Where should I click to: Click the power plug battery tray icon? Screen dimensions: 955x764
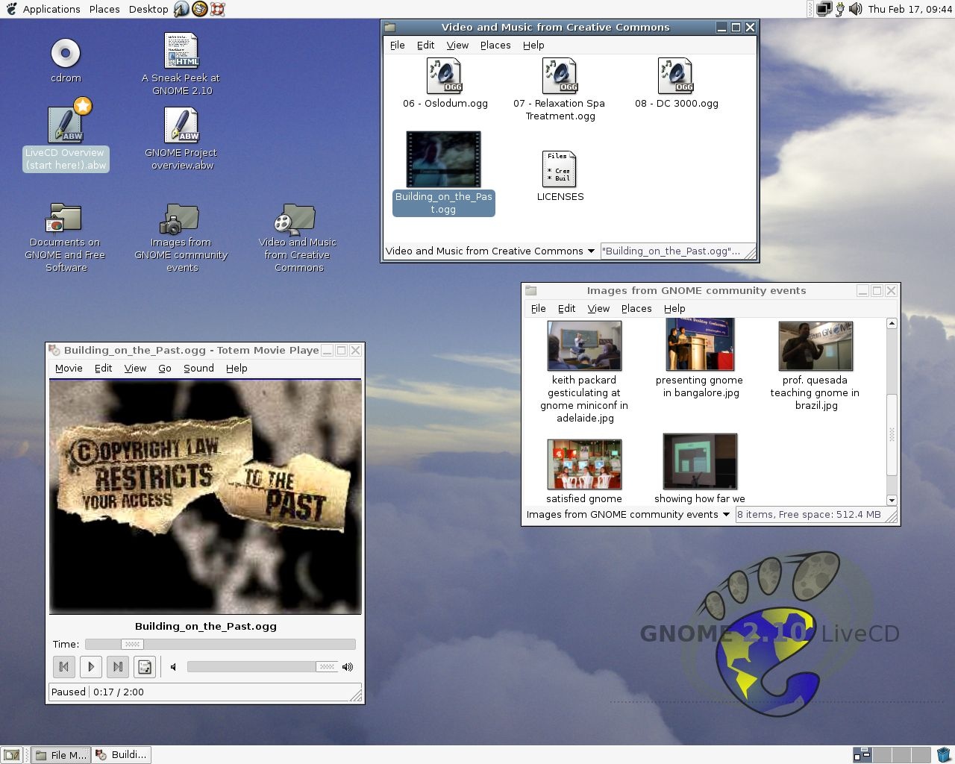[840, 9]
